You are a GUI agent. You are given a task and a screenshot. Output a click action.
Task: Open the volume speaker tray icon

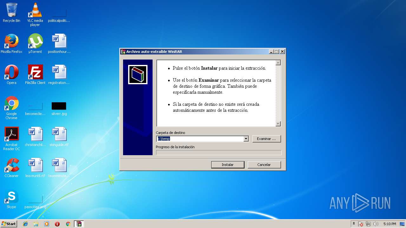pyautogui.click(x=376, y=224)
